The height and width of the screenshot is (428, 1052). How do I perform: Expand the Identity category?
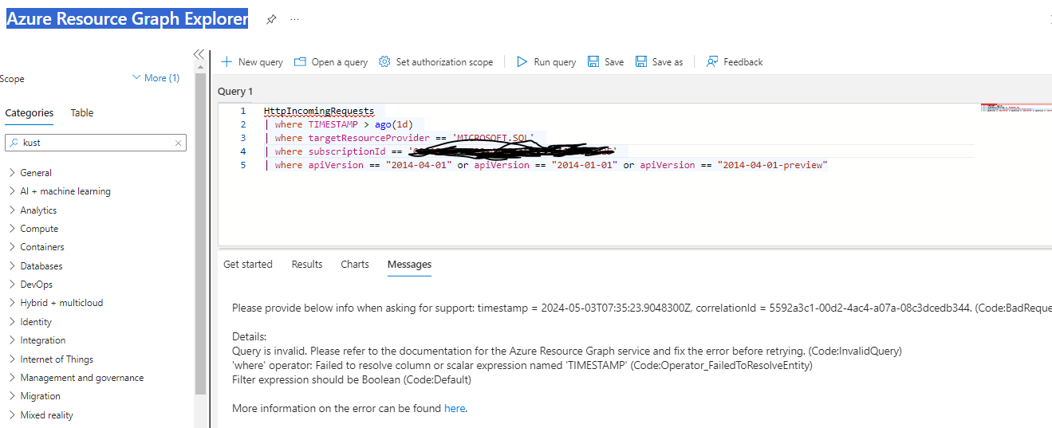pyautogui.click(x=12, y=322)
